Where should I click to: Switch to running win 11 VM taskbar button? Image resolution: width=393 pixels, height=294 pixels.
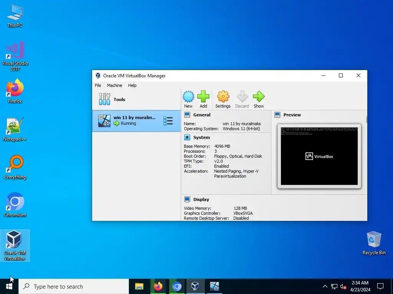click(214, 286)
